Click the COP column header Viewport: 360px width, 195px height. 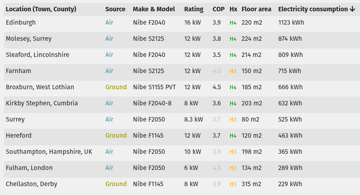pos(218,9)
